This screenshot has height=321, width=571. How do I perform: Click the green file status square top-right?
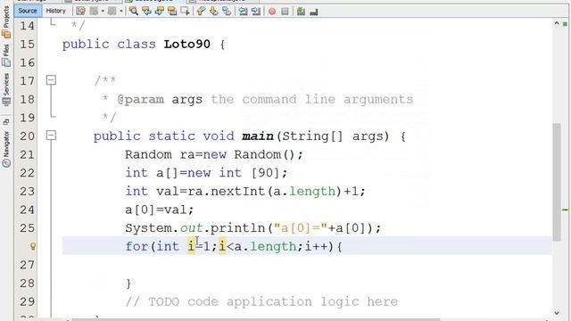click(565, 24)
